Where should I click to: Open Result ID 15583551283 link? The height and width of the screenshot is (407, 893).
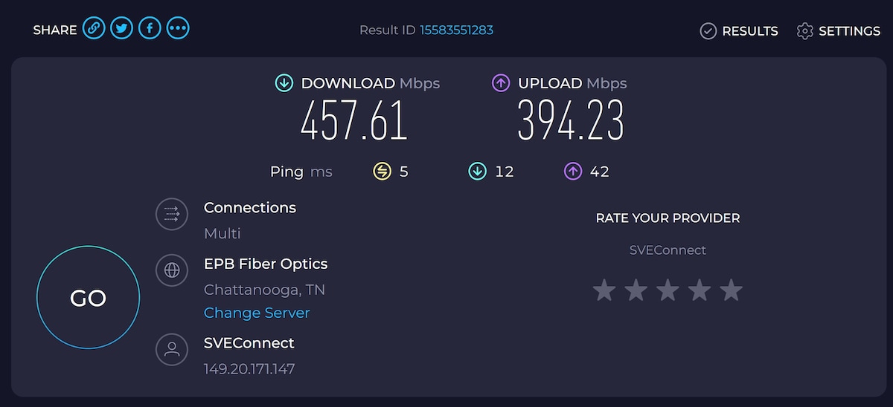[x=456, y=30]
